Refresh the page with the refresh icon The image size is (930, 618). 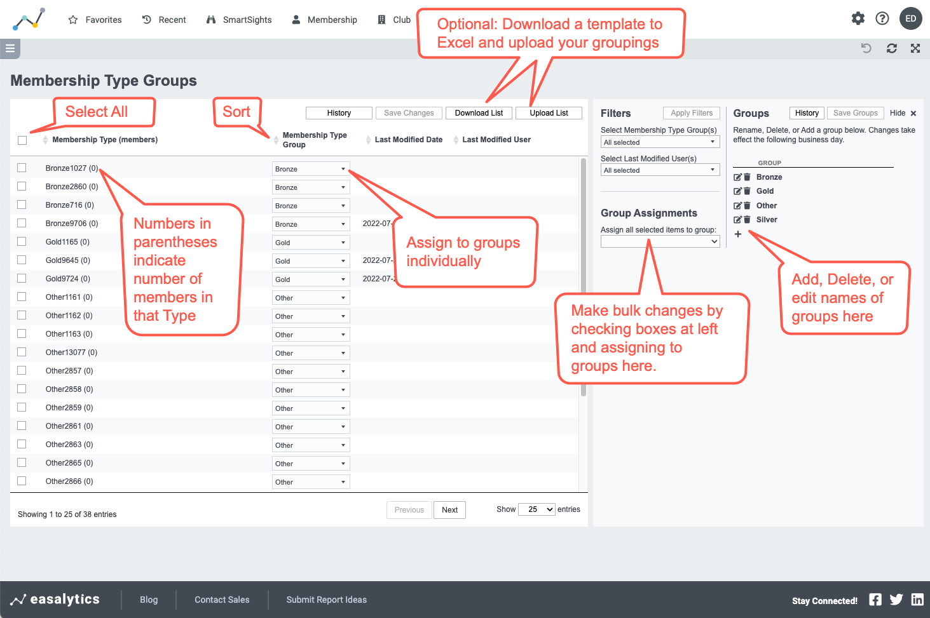point(891,48)
